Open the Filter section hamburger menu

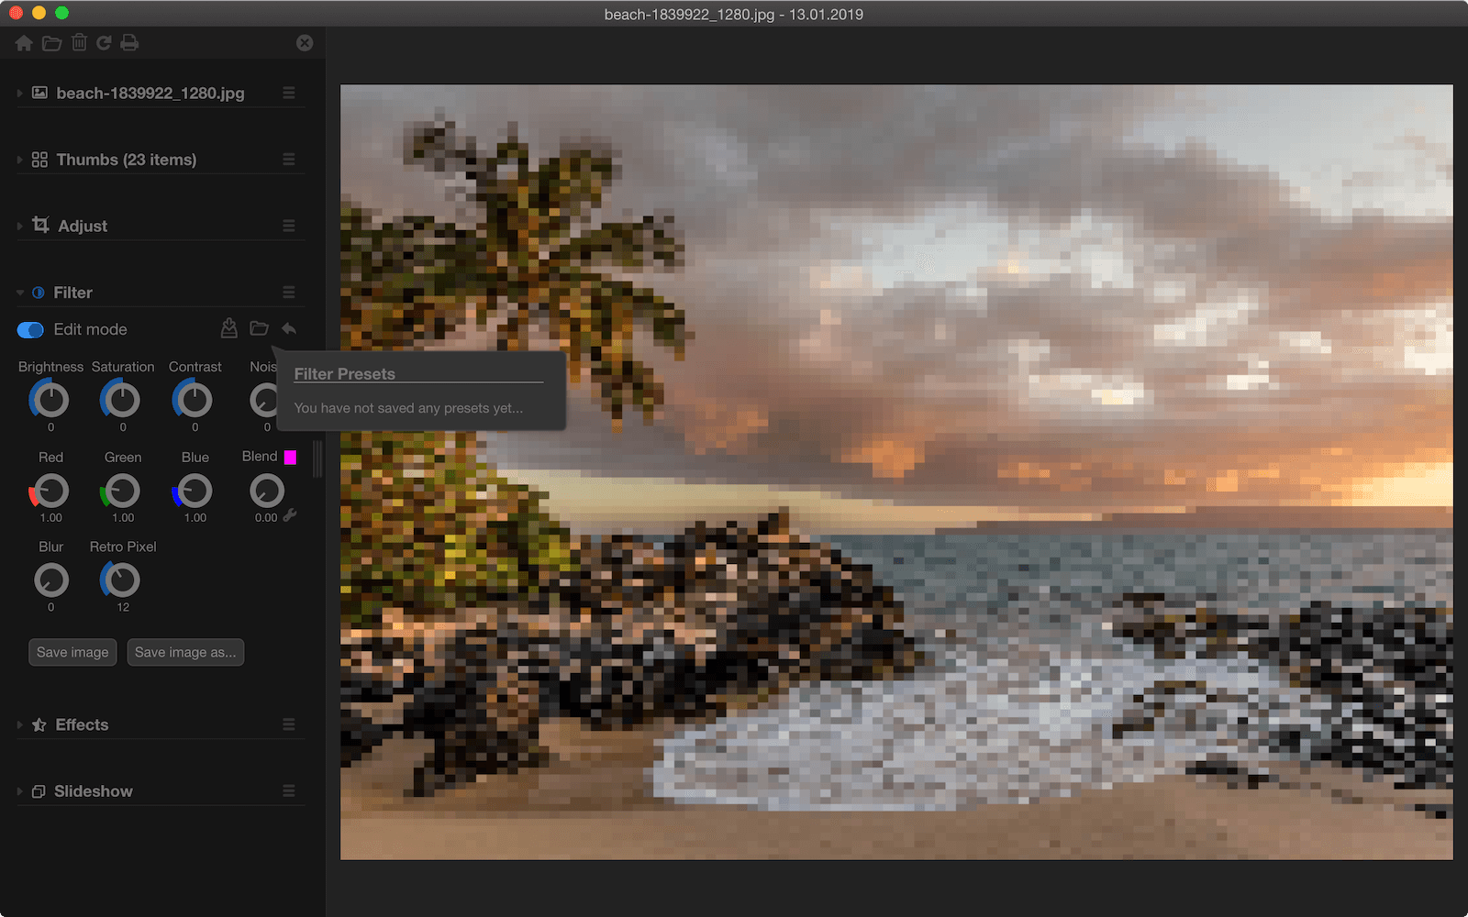289,293
